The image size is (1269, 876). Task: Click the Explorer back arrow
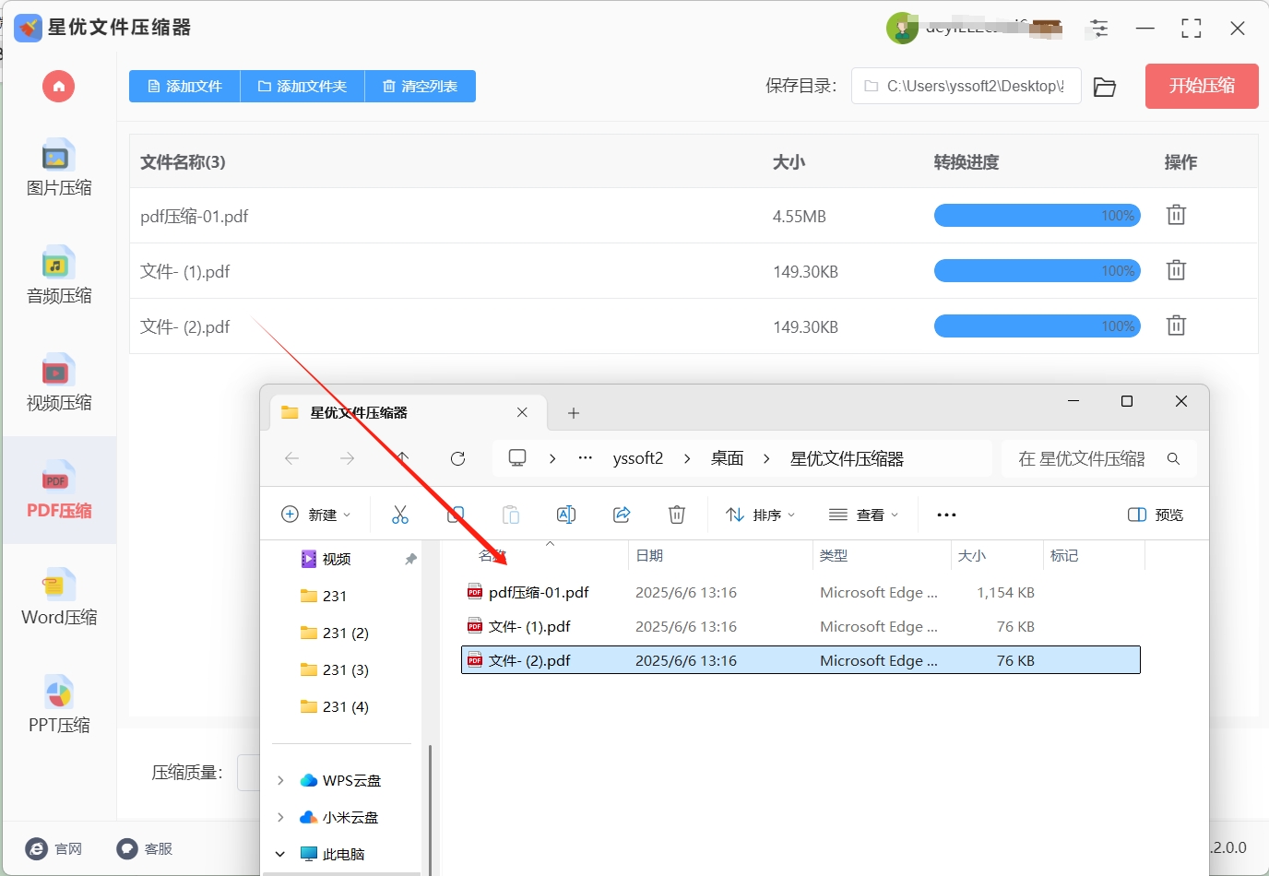tap(292, 458)
